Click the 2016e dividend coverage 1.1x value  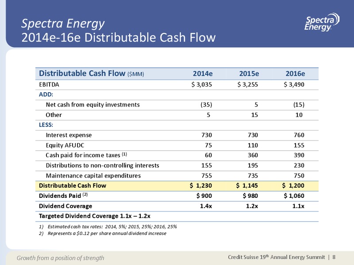tap(298, 206)
